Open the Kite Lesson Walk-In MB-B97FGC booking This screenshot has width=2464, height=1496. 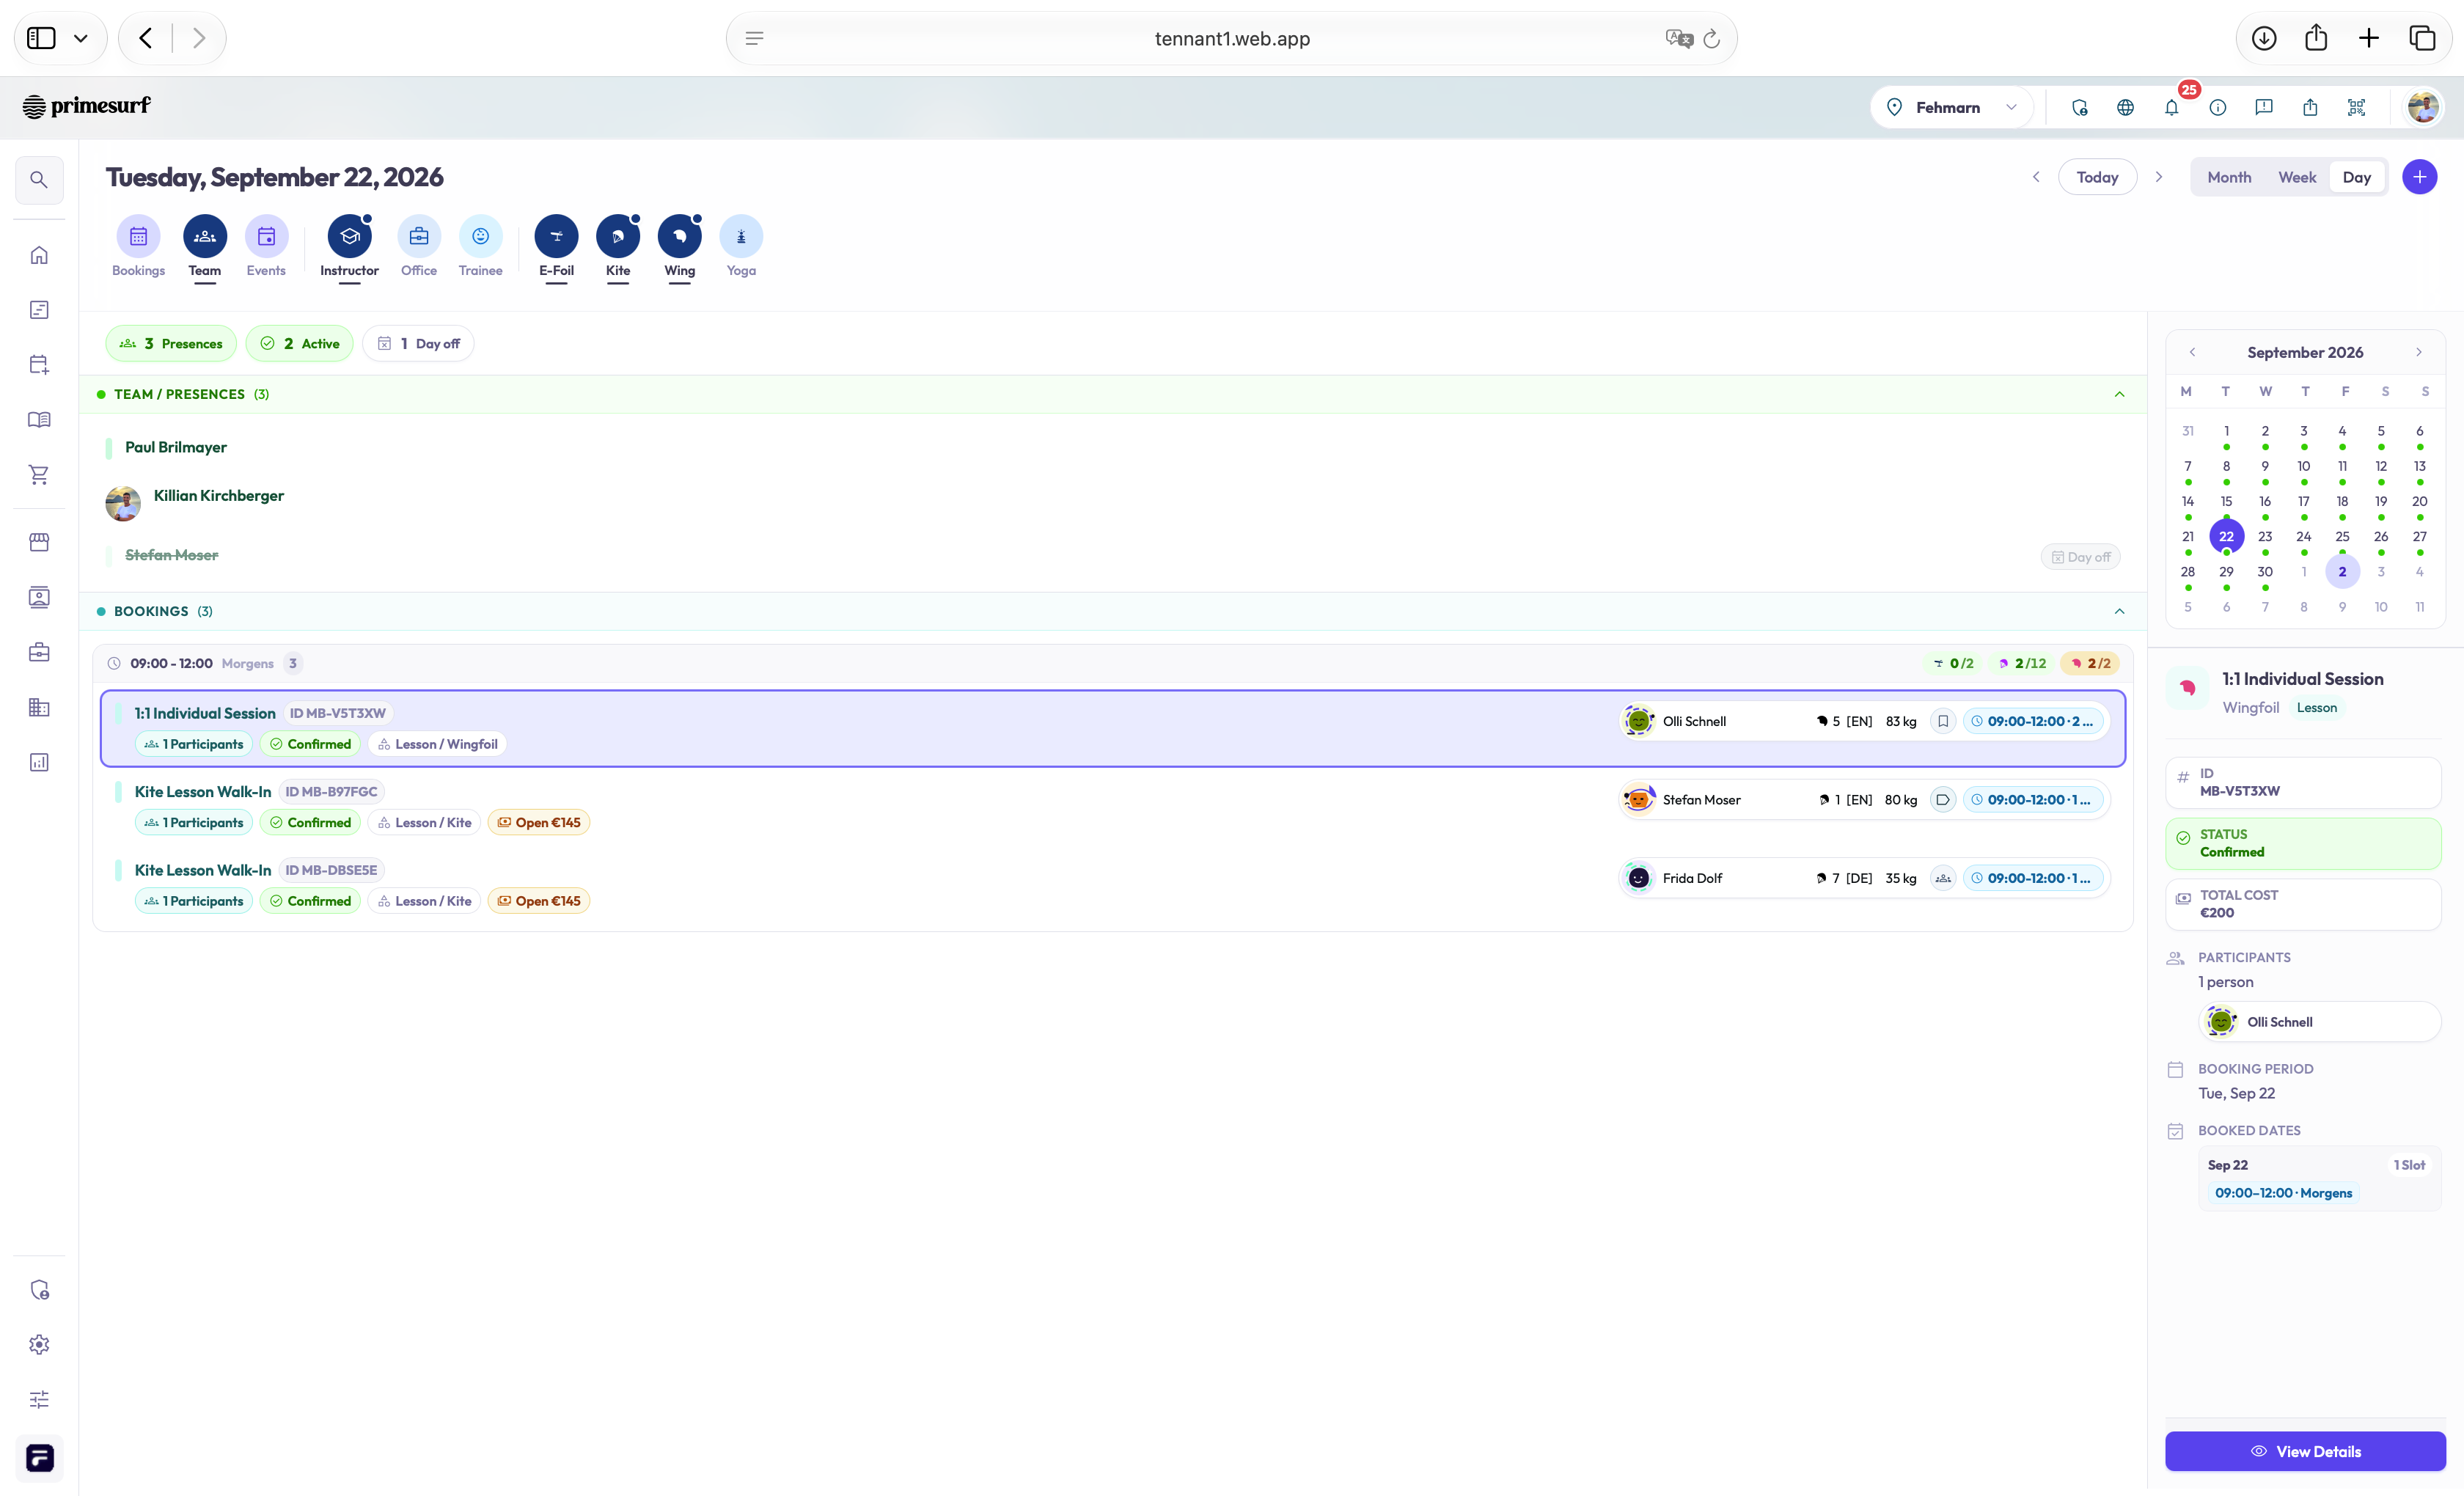[x=1113, y=807]
